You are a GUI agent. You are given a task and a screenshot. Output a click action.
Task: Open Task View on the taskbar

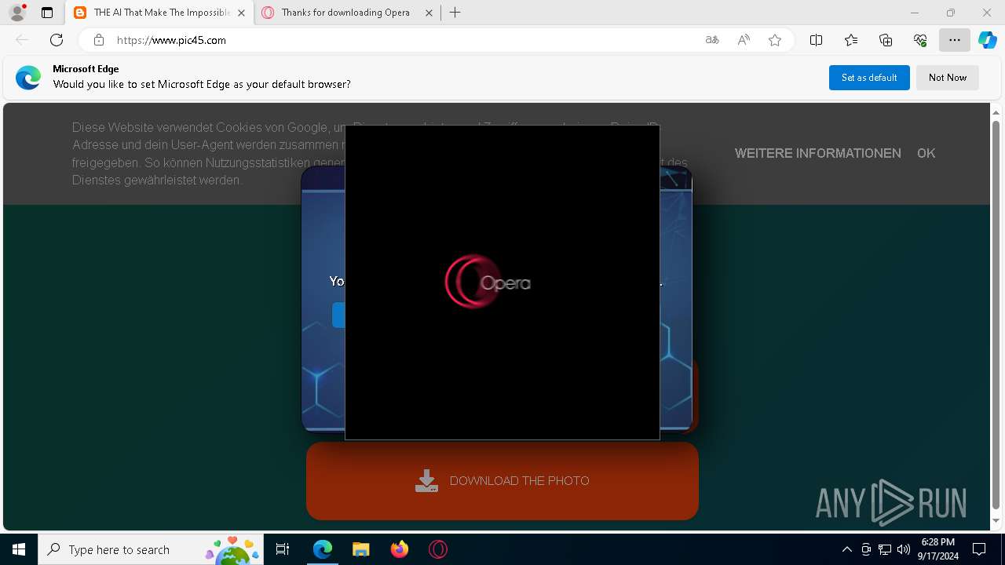click(x=283, y=549)
